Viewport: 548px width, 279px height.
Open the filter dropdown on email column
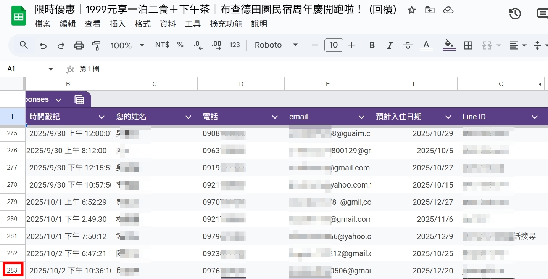(x=361, y=117)
